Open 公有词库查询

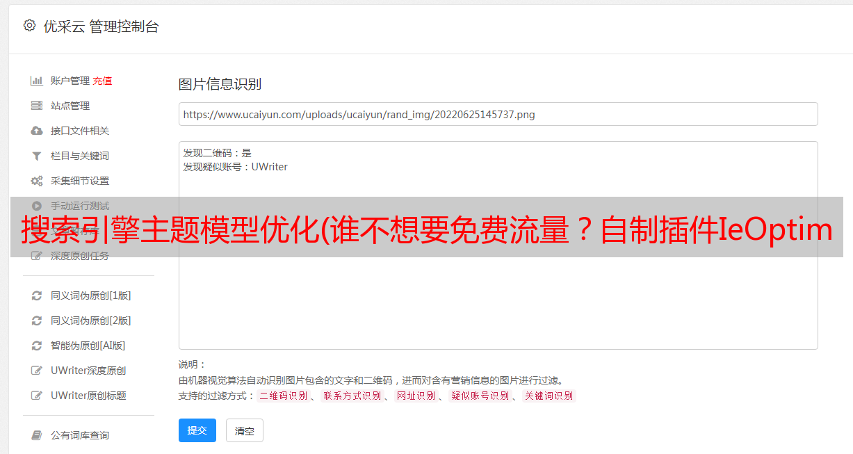(x=80, y=435)
